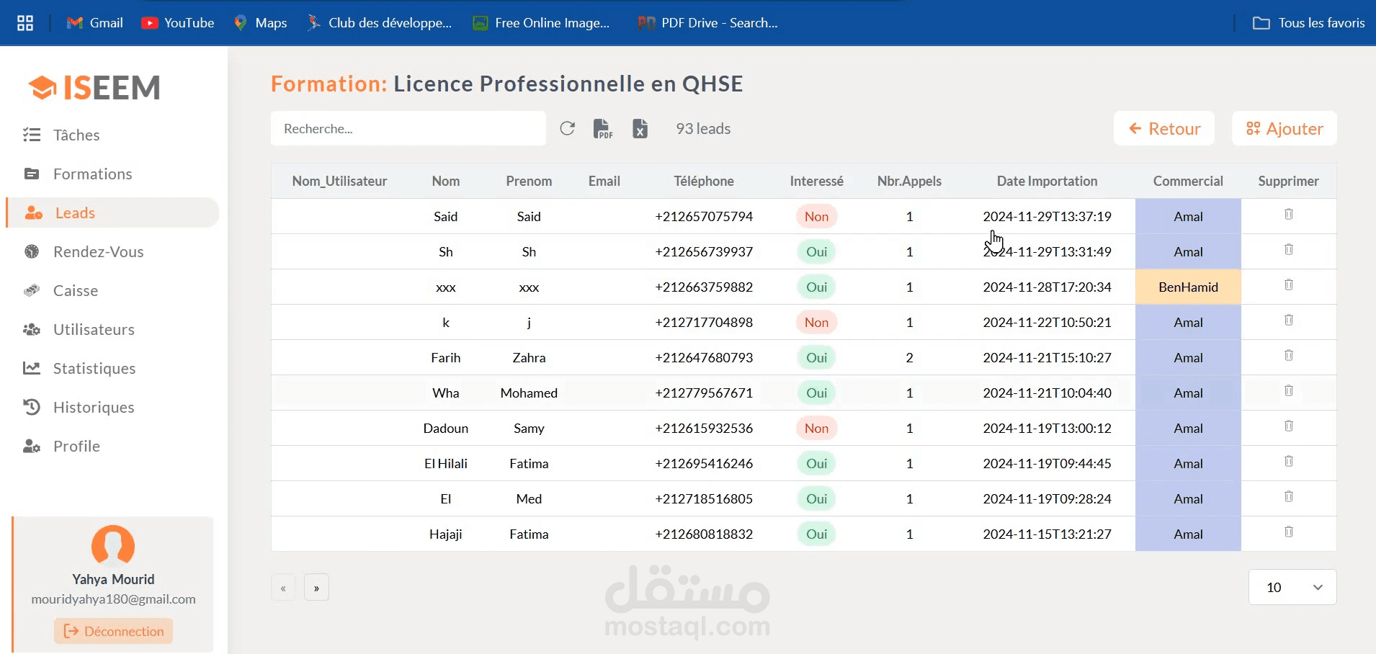1376x654 pixels.
Task: Select Leads in the sidebar
Action: [113, 212]
